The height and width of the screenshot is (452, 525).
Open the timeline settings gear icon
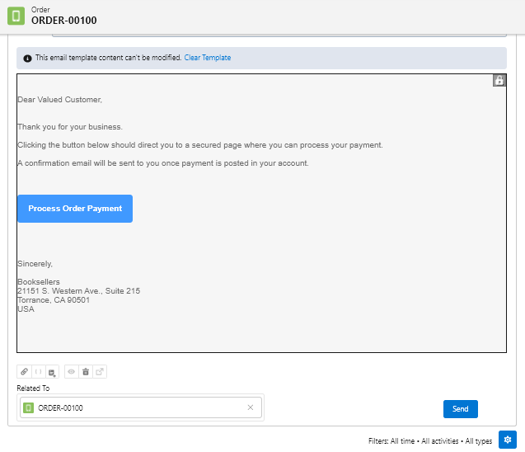(508, 440)
